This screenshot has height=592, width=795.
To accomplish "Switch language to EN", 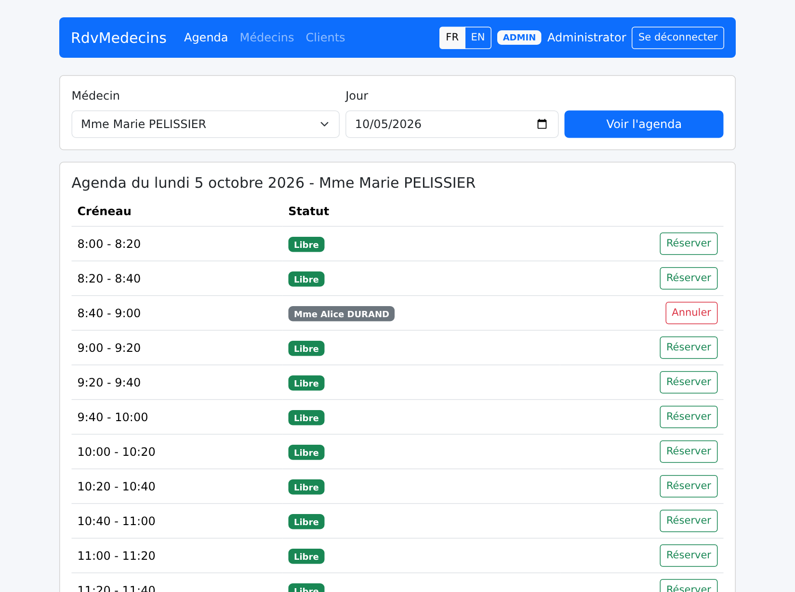I will [478, 38].
